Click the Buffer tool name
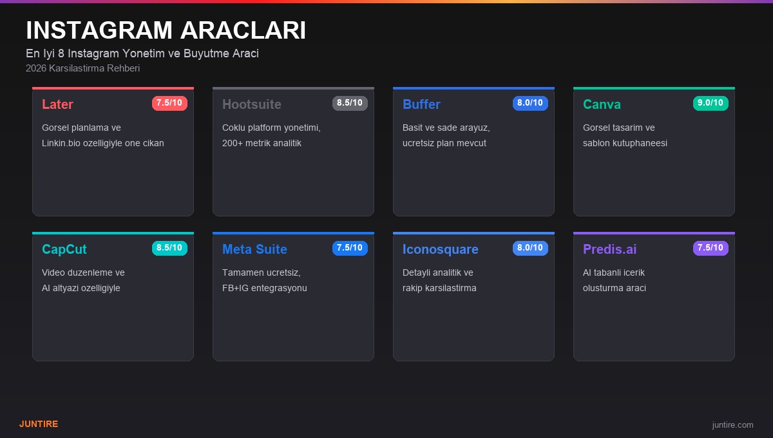The height and width of the screenshot is (438, 773). [421, 104]
